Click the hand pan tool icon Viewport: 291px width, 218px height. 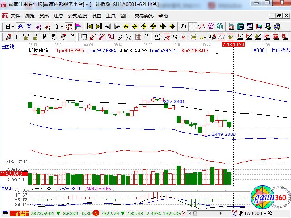[183, 27]
